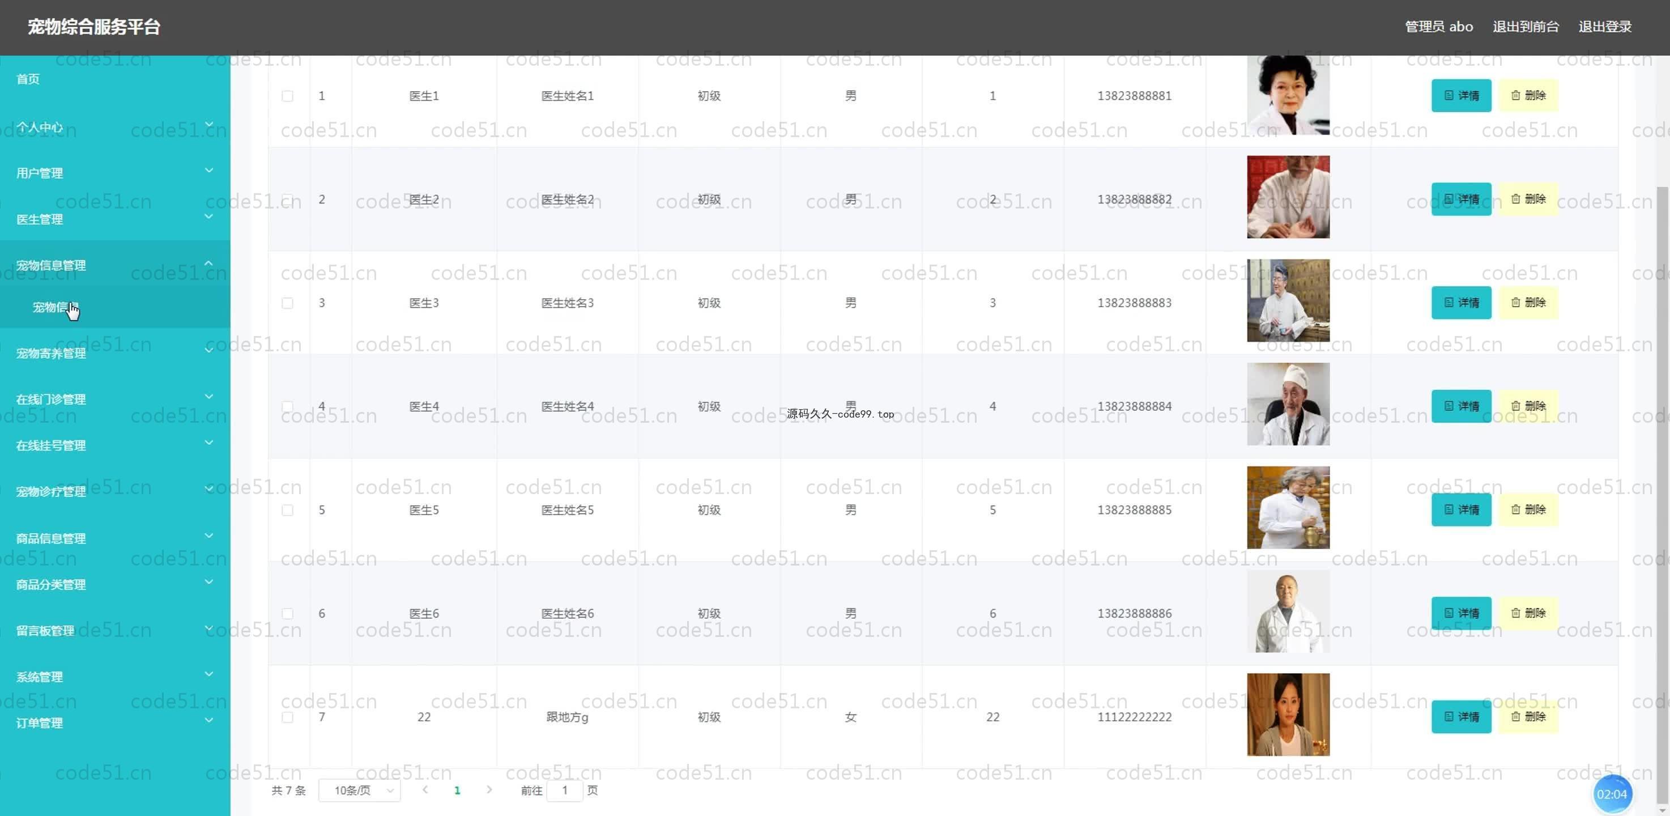1670x816 pixels.
Task: Go to the previous page arrow
Action: 425,789
